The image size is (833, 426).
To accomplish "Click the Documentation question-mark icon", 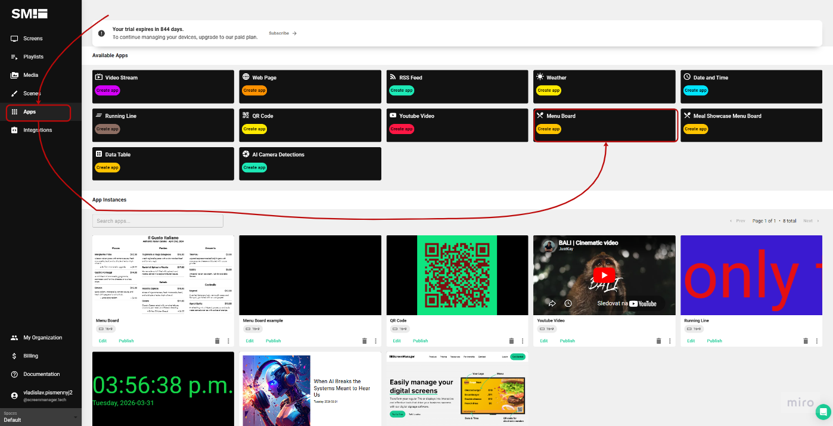I will pyautogui.click(x=13, y=374).
